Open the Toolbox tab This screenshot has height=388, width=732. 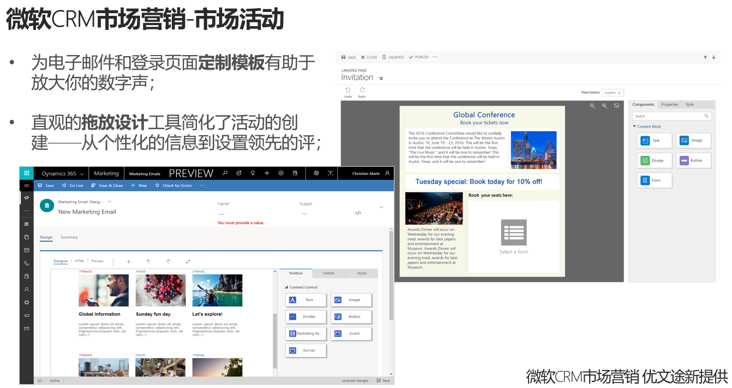coord(296,273)
